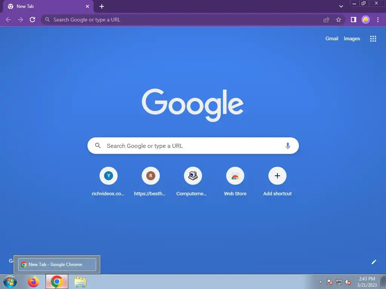Start voice search with the microphone icon
This screenshot has width=386, height=289.
[x=288, y=146]
